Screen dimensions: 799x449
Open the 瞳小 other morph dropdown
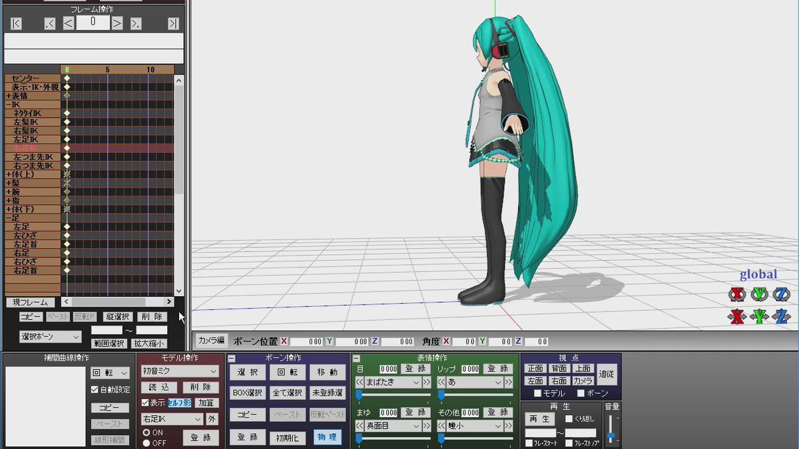(475, 426)
